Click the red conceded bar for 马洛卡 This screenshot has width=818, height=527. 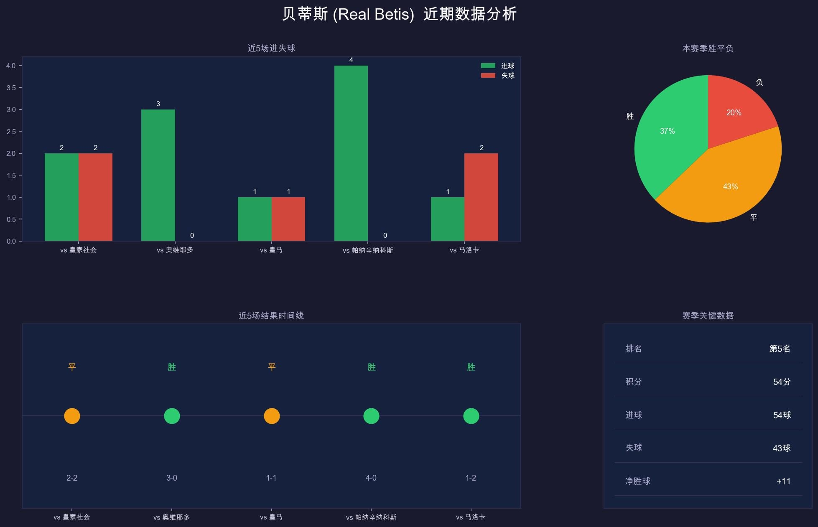coord(481,197)
